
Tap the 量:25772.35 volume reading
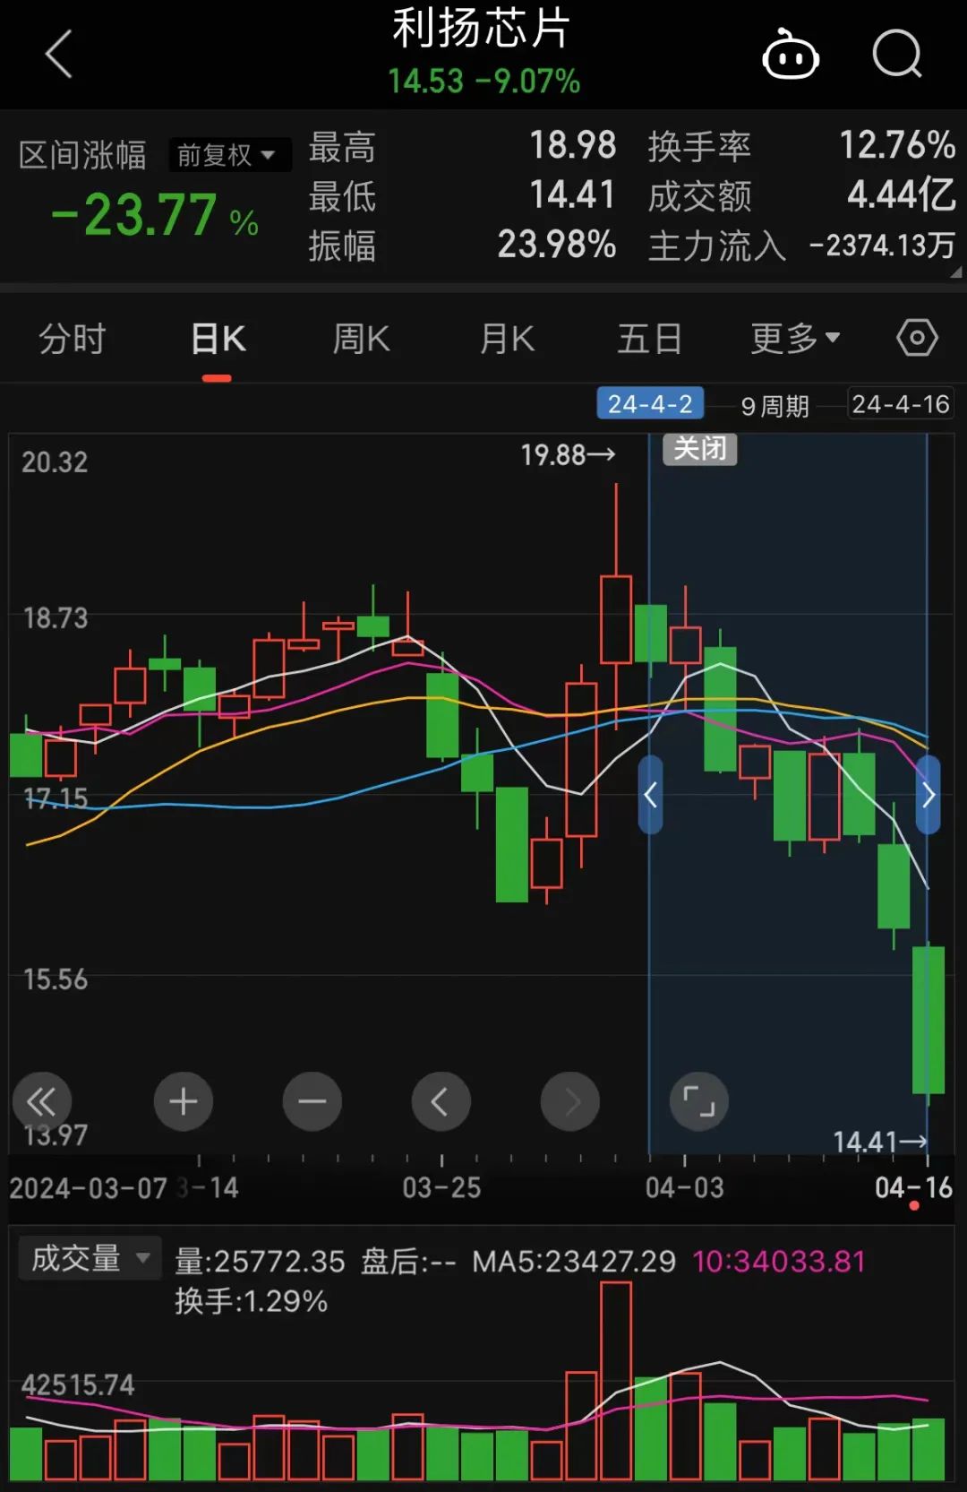pos(260,1262)
